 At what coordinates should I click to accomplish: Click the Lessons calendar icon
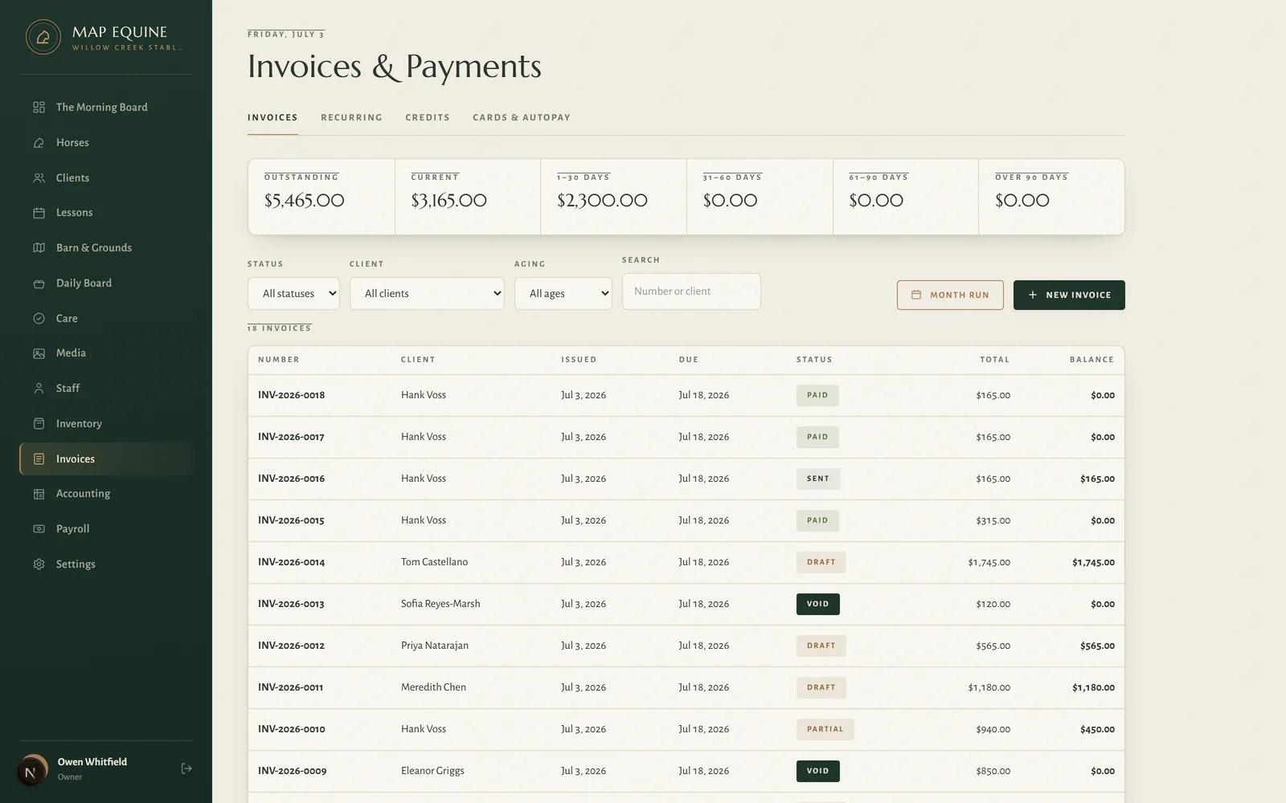point(39,213)
